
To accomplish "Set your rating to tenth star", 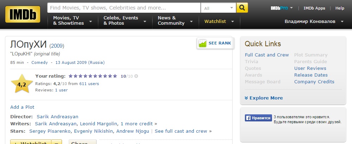I will coord(115,76).
